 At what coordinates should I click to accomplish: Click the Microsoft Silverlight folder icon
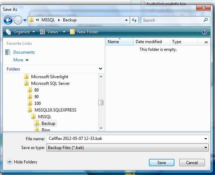coord(26,76)
